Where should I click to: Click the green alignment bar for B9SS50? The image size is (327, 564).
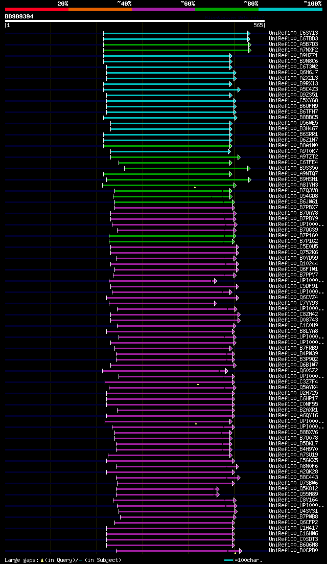pos(186,168)
